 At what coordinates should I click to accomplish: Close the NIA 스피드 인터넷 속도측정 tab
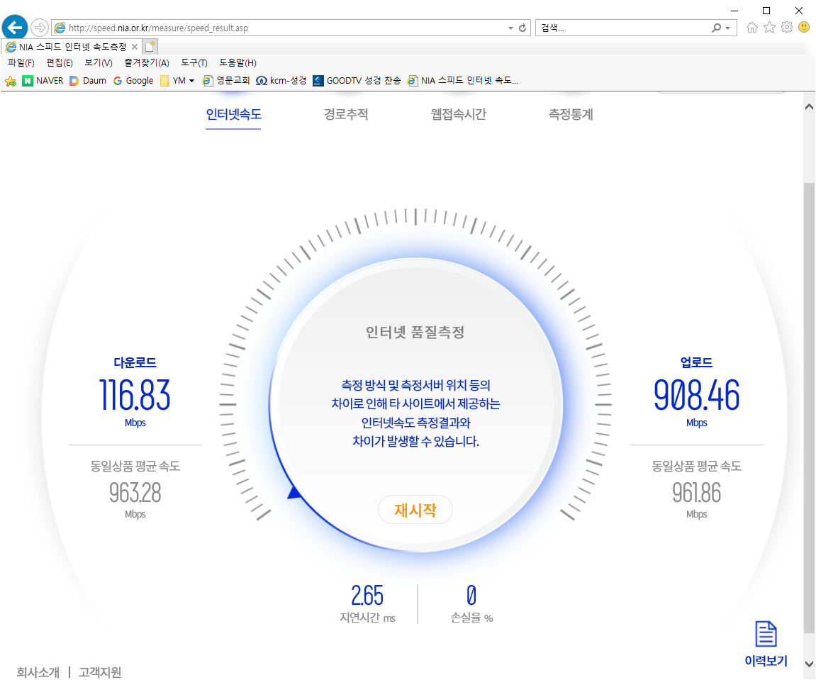(x=135, y=47)
